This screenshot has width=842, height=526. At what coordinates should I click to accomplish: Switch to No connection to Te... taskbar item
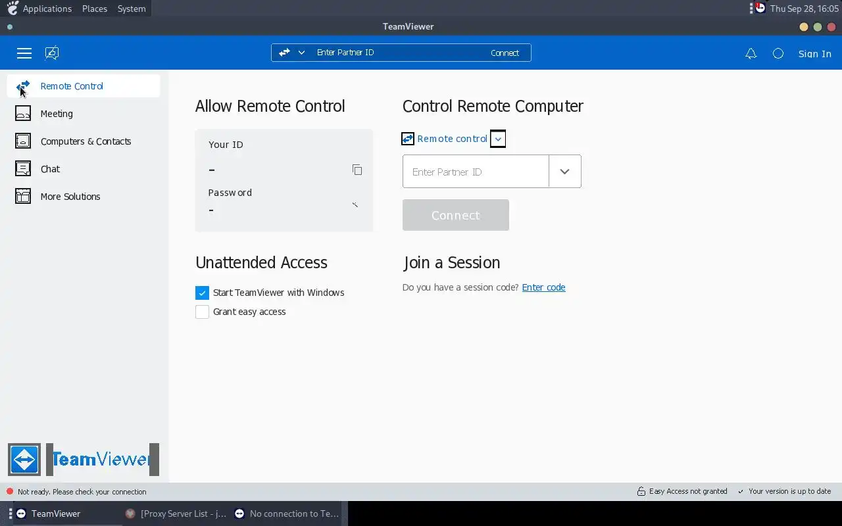(x=287, y=514)
